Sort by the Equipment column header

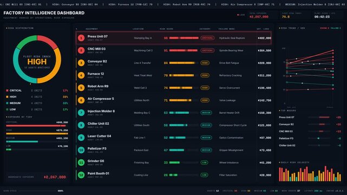click(x=92, y=29)
